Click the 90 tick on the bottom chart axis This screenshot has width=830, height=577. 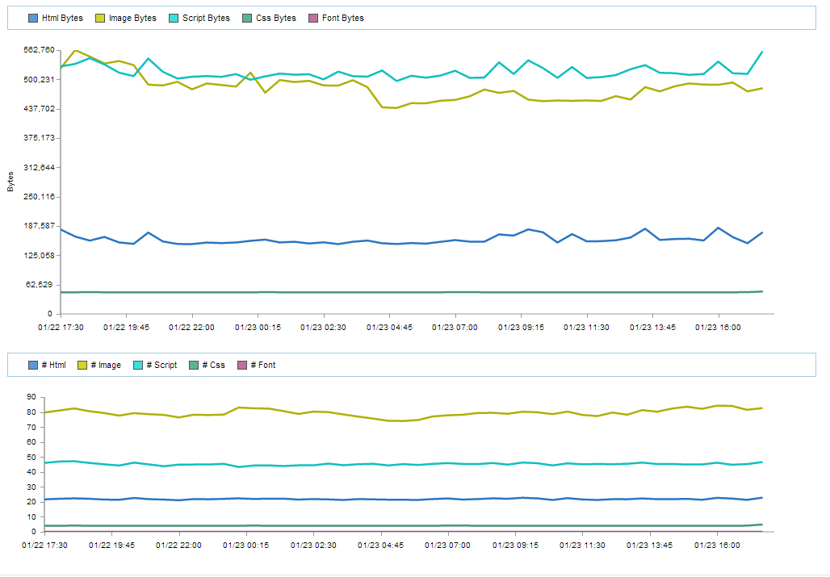click(x=32, y=397)
